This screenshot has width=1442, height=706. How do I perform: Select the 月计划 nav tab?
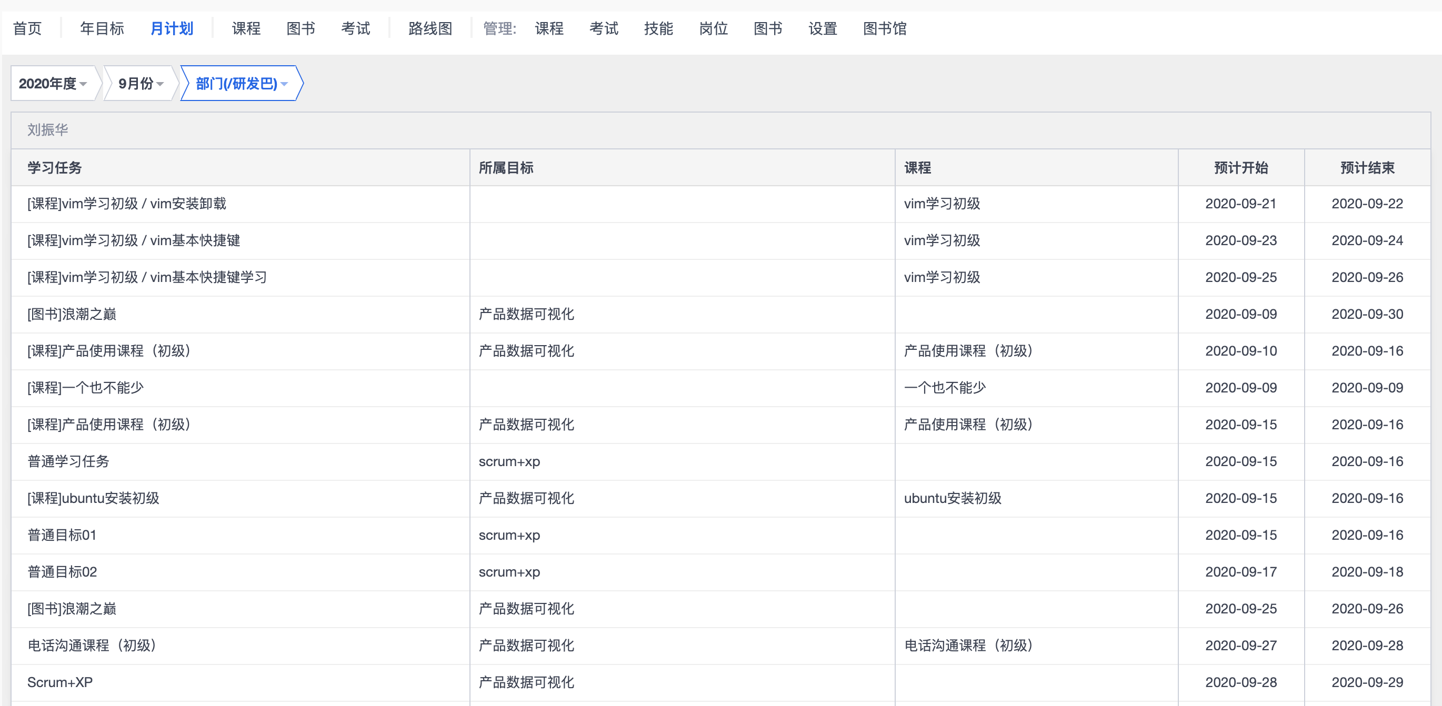coord(172,28)
